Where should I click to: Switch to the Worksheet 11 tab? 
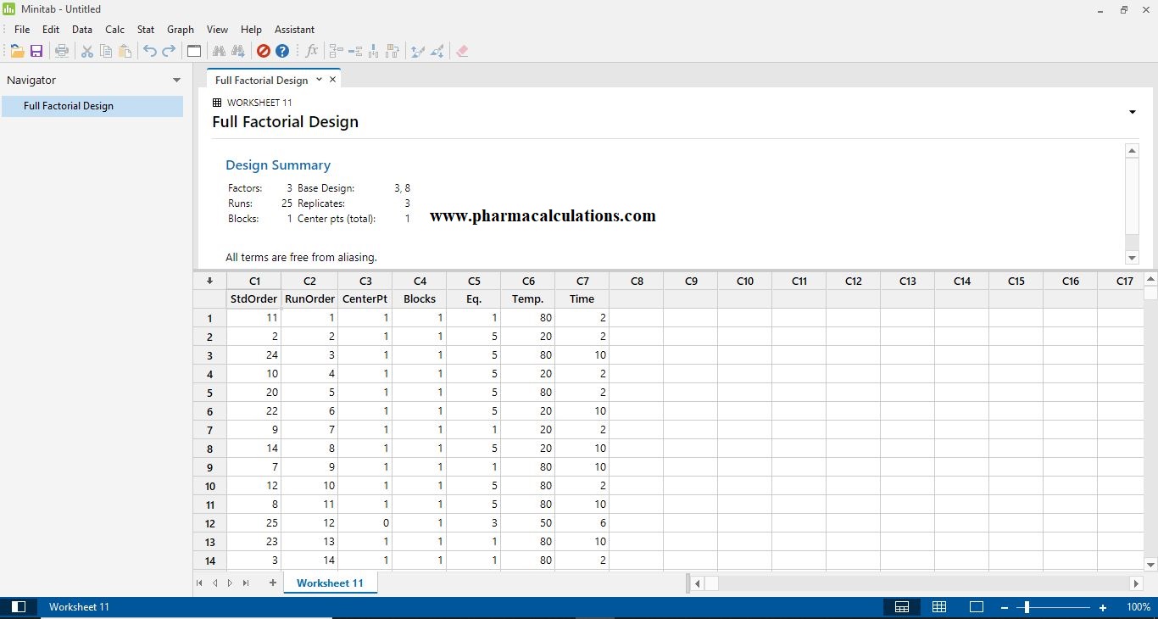click(x=330, y=583)
